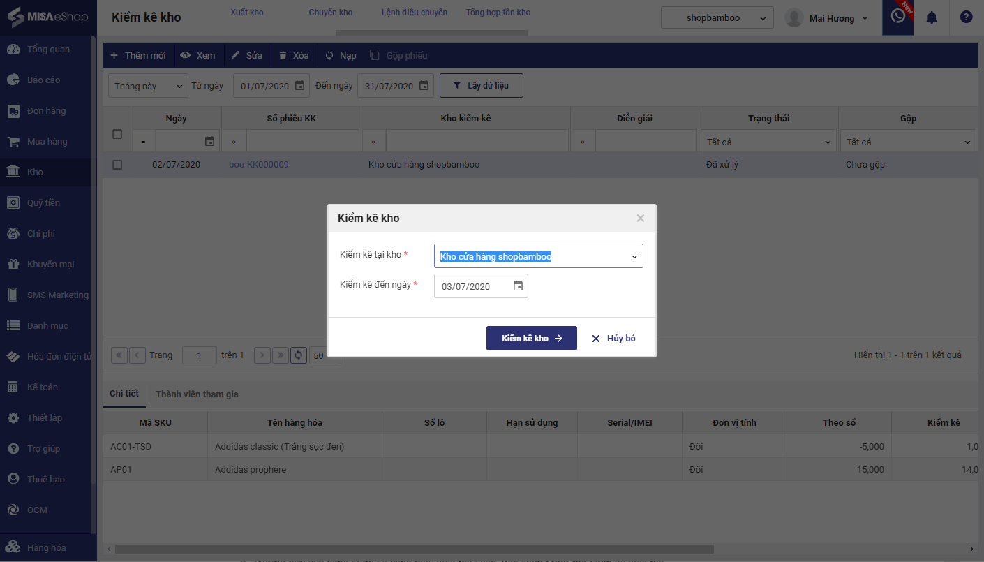
Task: Click the phone support icon
Action: pyautogui.click(x=898, y=17)
